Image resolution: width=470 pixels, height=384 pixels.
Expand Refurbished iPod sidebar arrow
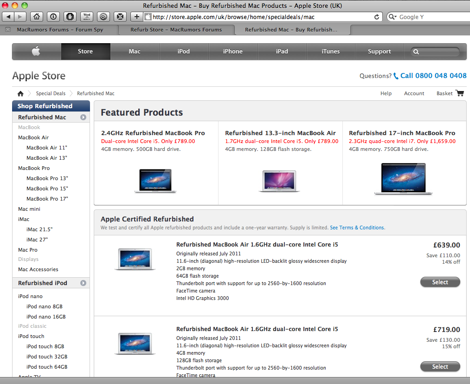pos(84,283)
